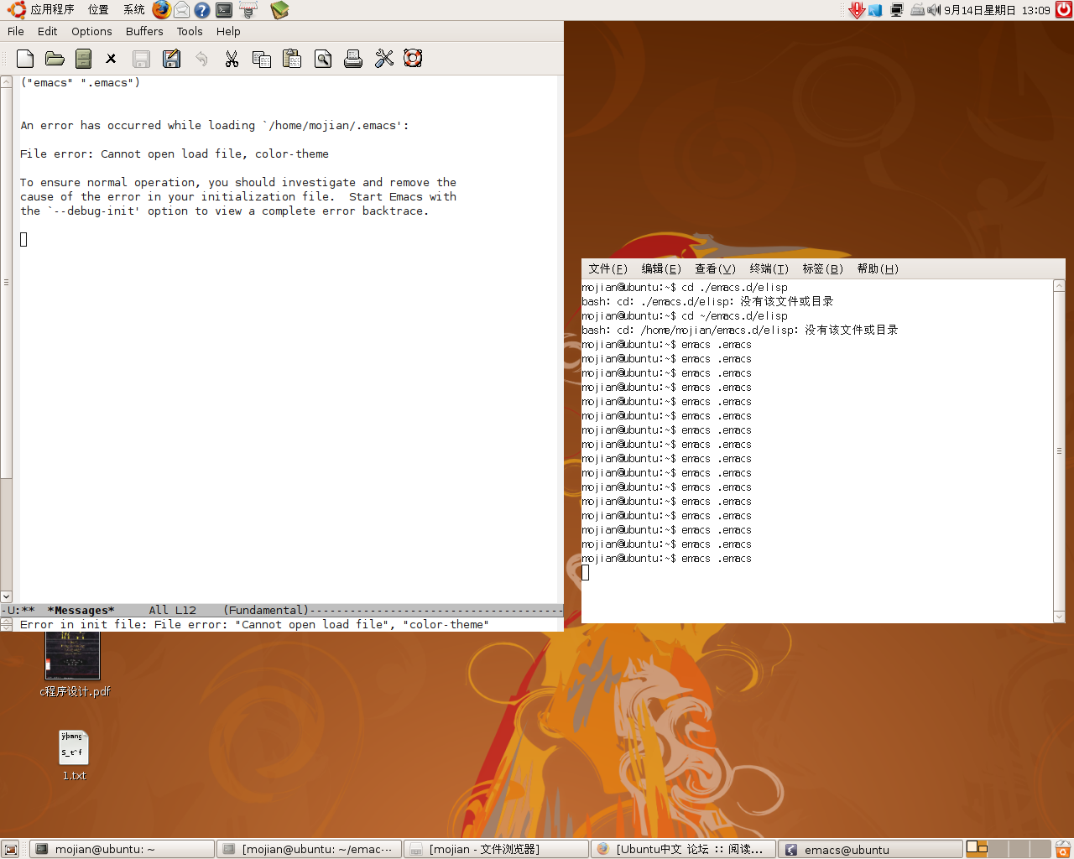Click the first workspace in workspace switcher
Viewport: 1074px width, 859px height.
pyautogui.click(x=977, y=849)
